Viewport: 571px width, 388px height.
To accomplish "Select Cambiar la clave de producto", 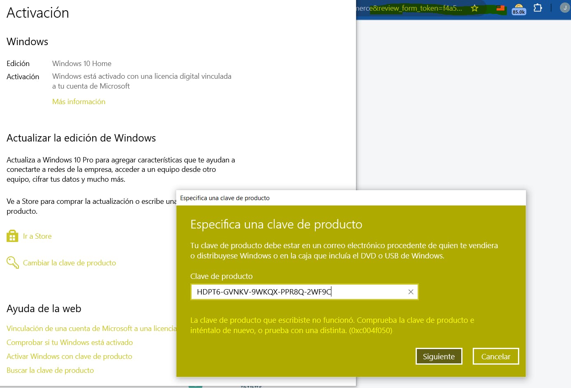I will (x=69, y=263).
